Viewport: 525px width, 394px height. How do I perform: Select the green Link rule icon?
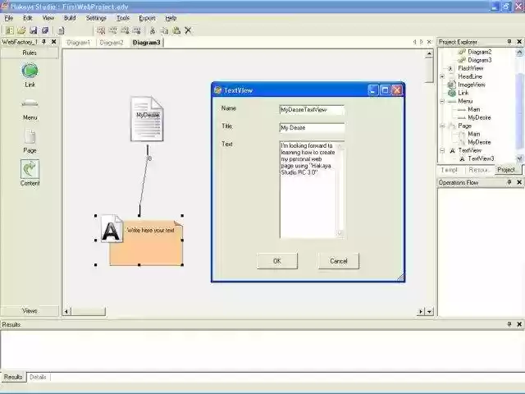coord(30,71)
